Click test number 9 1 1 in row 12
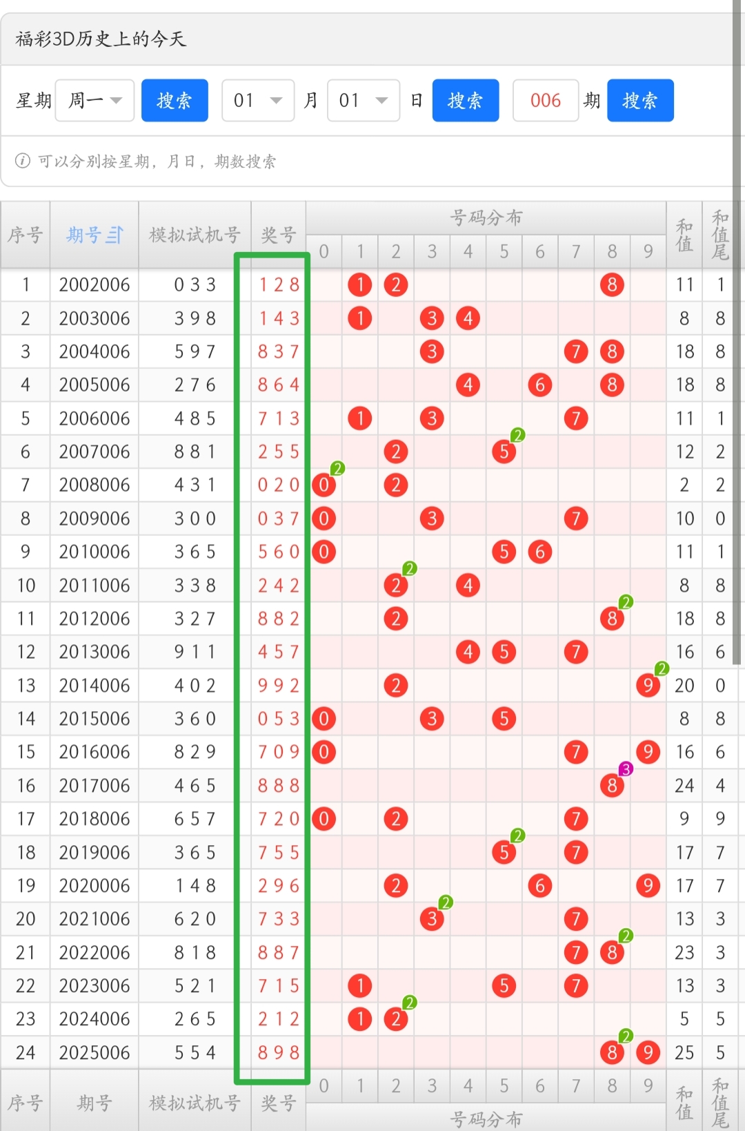 coord(195,652)
